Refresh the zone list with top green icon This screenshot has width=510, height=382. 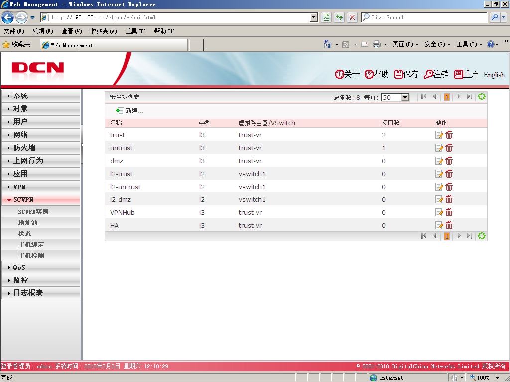[x=482, y=97]
